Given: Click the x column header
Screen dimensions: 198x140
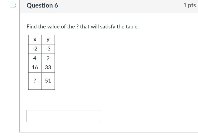Looking at the screenshot, I should 35,40.
